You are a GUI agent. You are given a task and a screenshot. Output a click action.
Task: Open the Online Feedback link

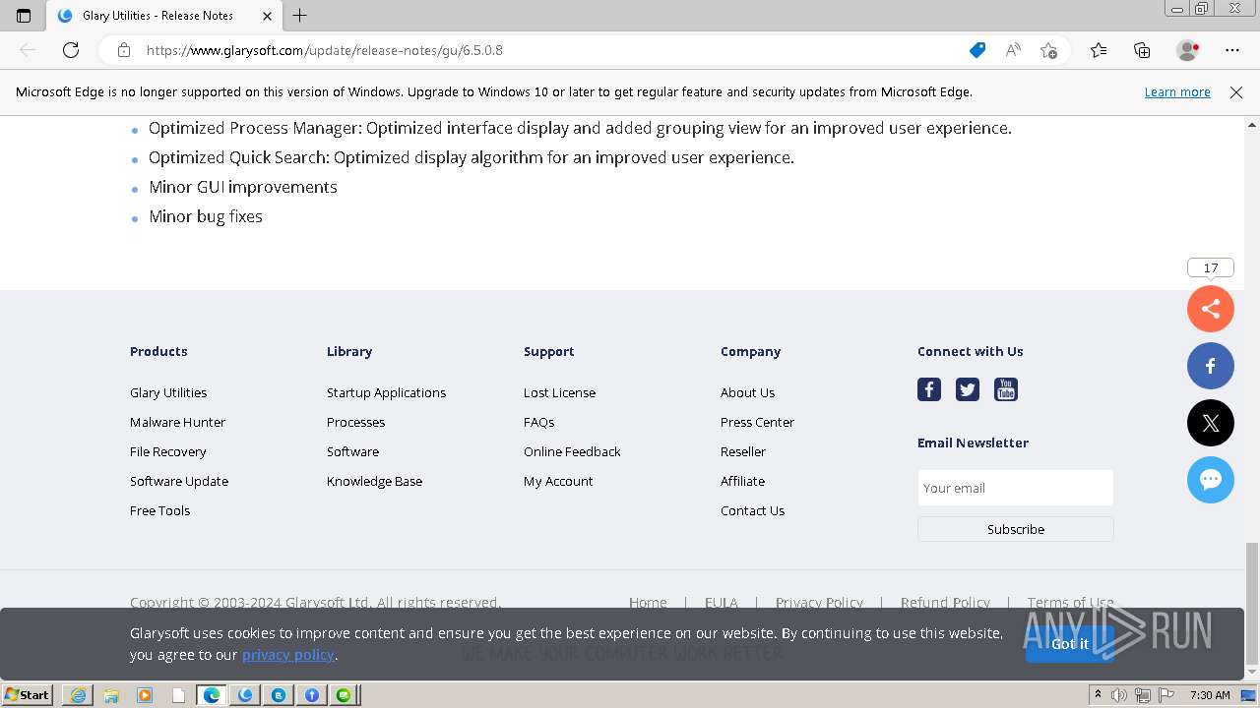572,451
